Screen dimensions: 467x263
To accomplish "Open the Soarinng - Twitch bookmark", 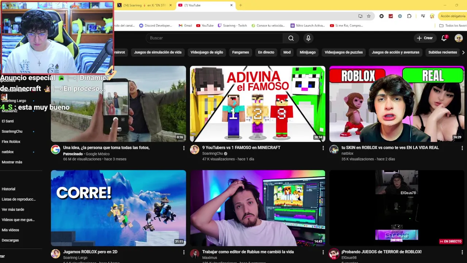I will tap(232, 26).
